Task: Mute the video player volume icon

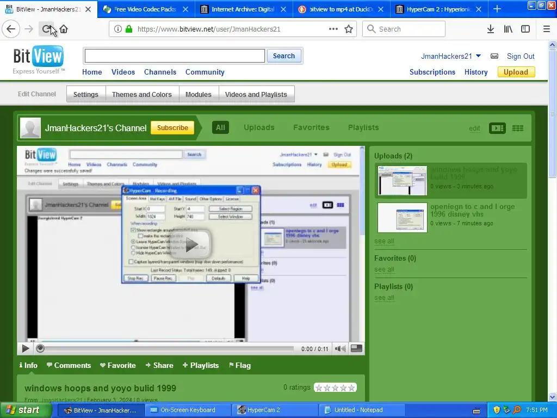Action: (340, 349)
